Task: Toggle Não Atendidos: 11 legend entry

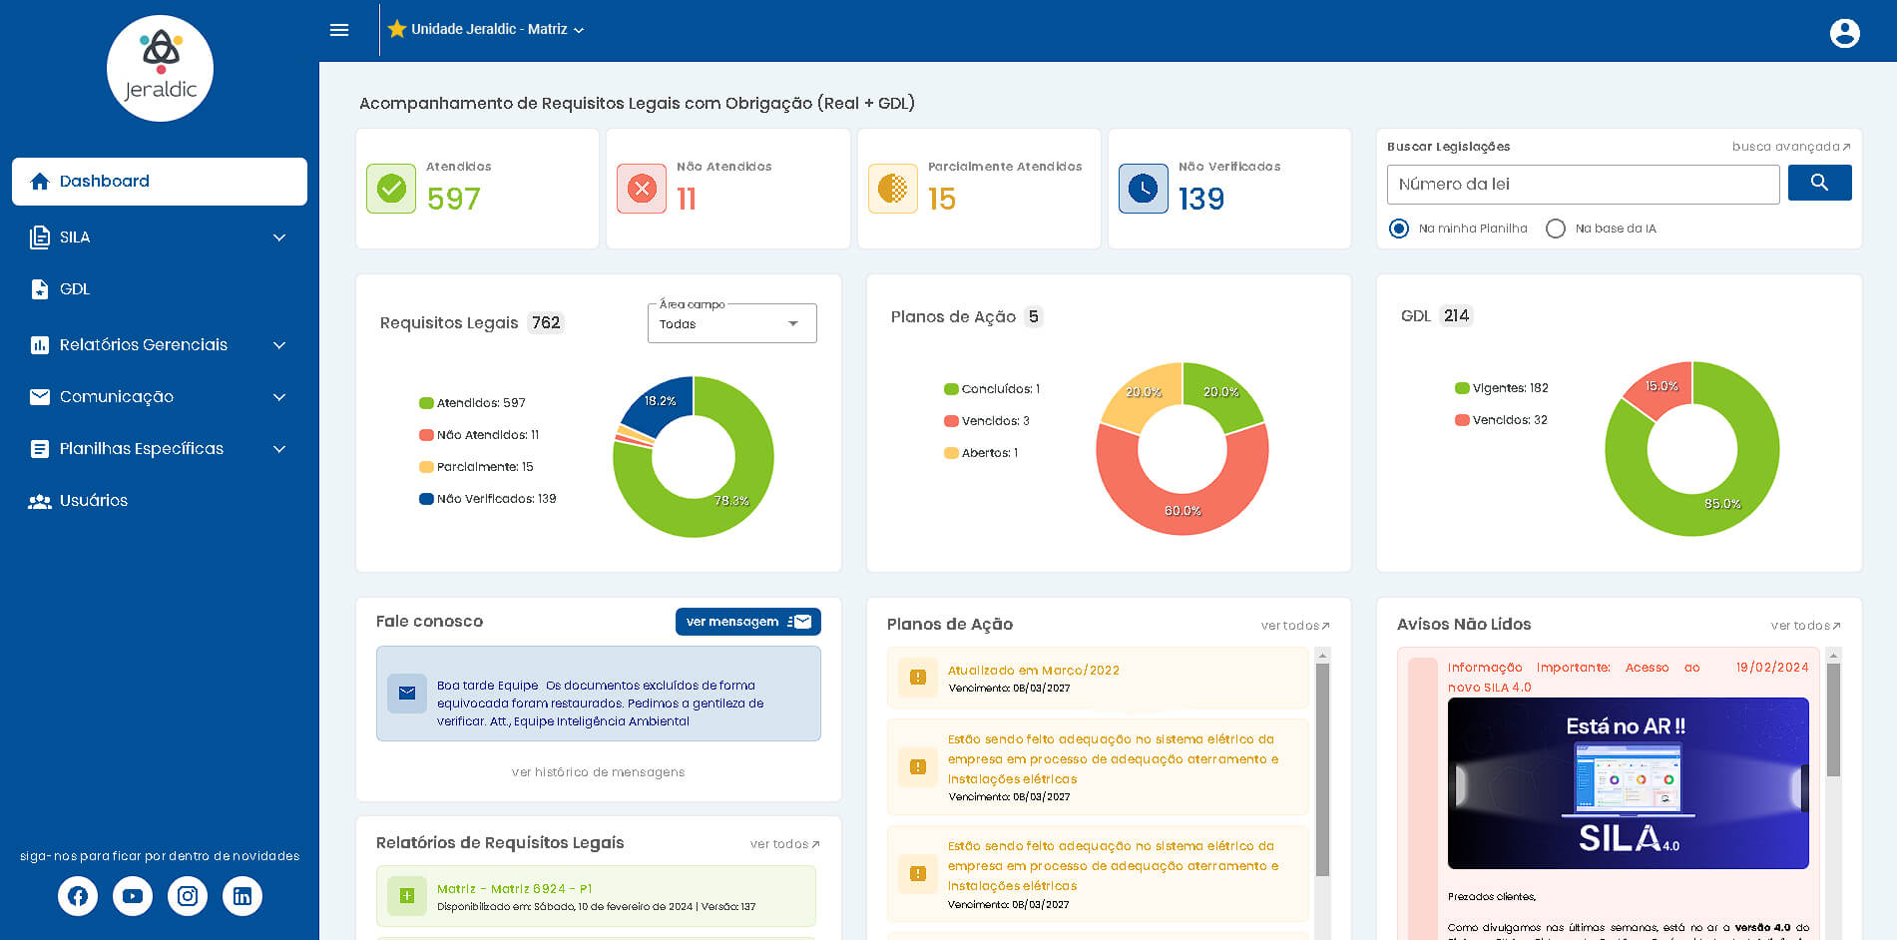Action: [x=479, y=435]
